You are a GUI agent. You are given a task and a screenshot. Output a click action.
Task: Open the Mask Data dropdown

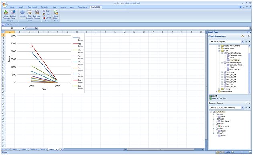click(x=56, y=14)
